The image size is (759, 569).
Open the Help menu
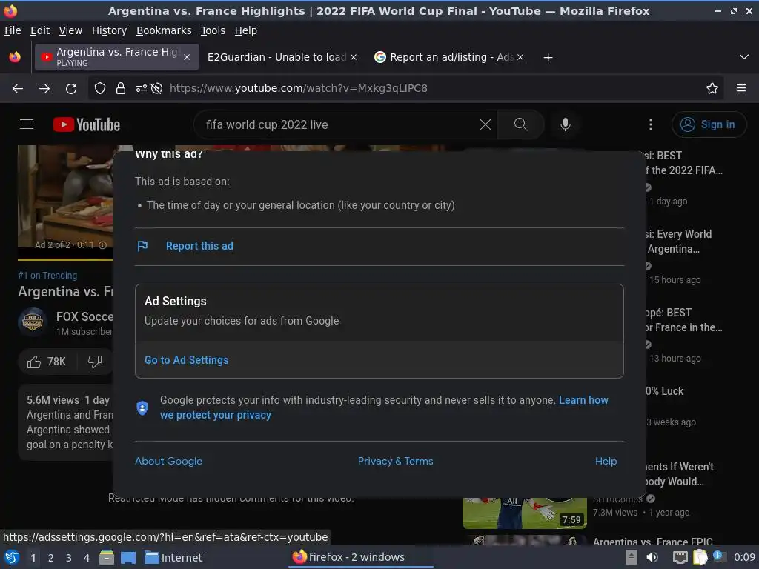click(245, 30)
